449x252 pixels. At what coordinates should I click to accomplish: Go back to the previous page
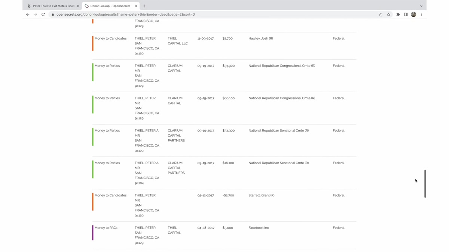pyautogui.click(x=28, y=15)
